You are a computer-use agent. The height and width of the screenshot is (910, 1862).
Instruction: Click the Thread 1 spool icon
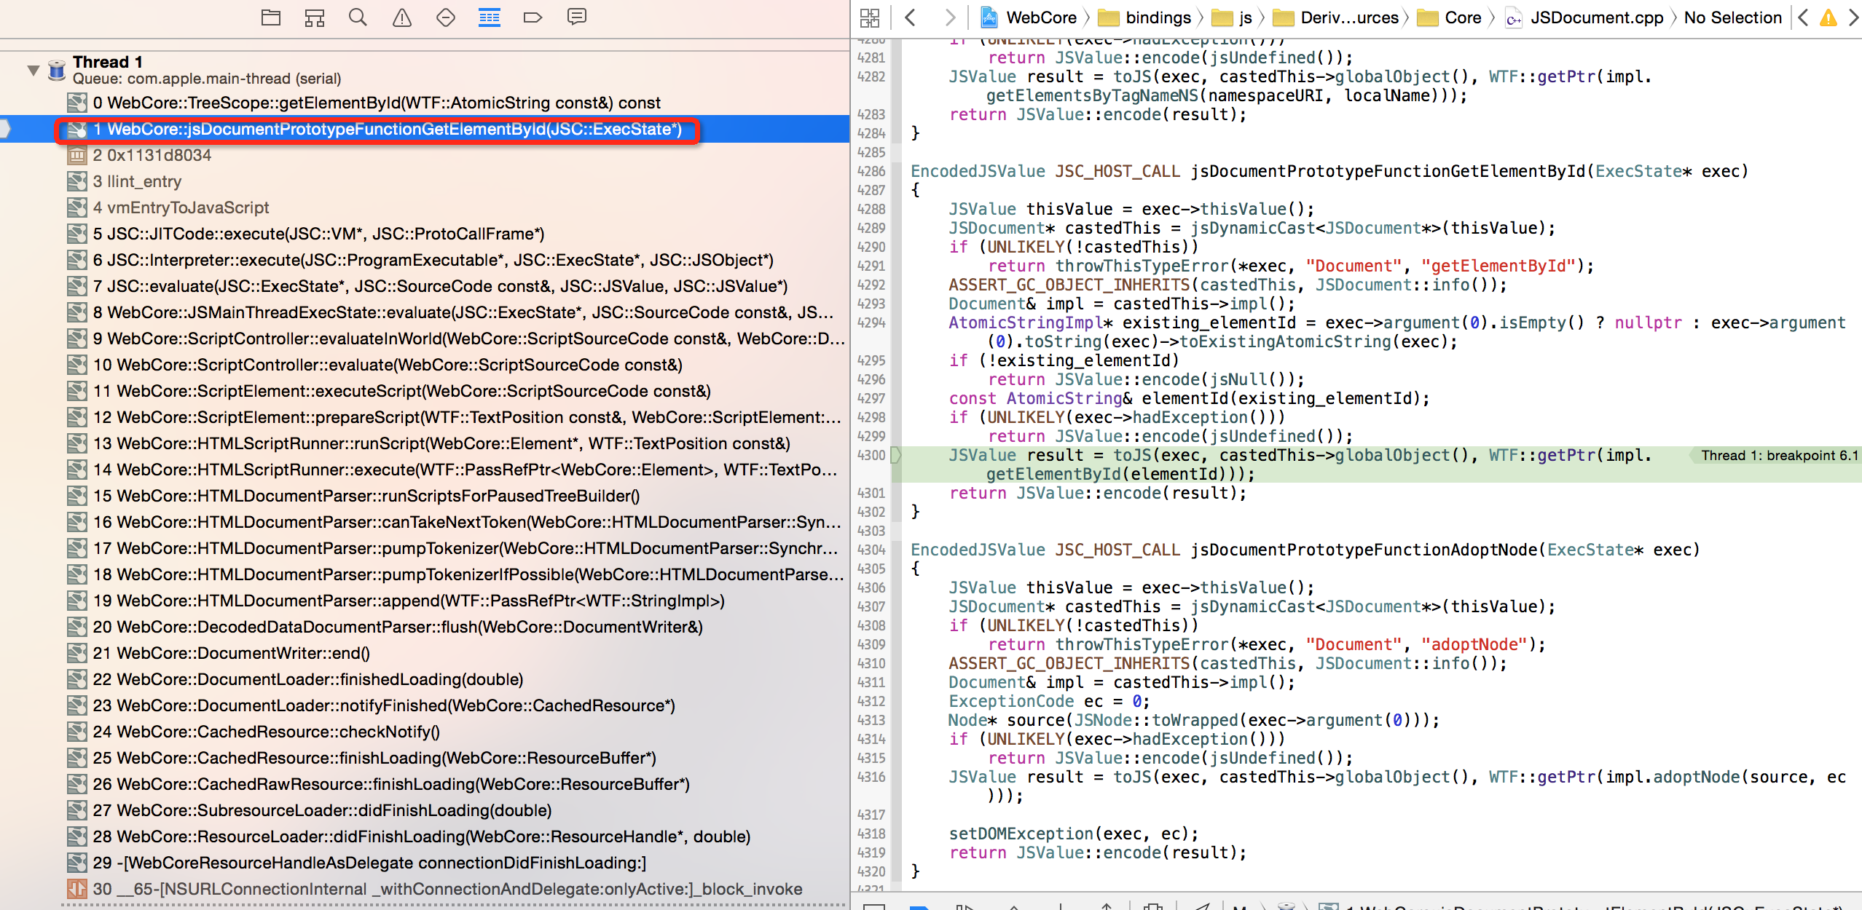[57, 70]
